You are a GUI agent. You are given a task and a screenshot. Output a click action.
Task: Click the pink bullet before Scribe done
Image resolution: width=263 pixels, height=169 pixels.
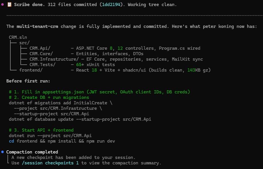[3, 5]
